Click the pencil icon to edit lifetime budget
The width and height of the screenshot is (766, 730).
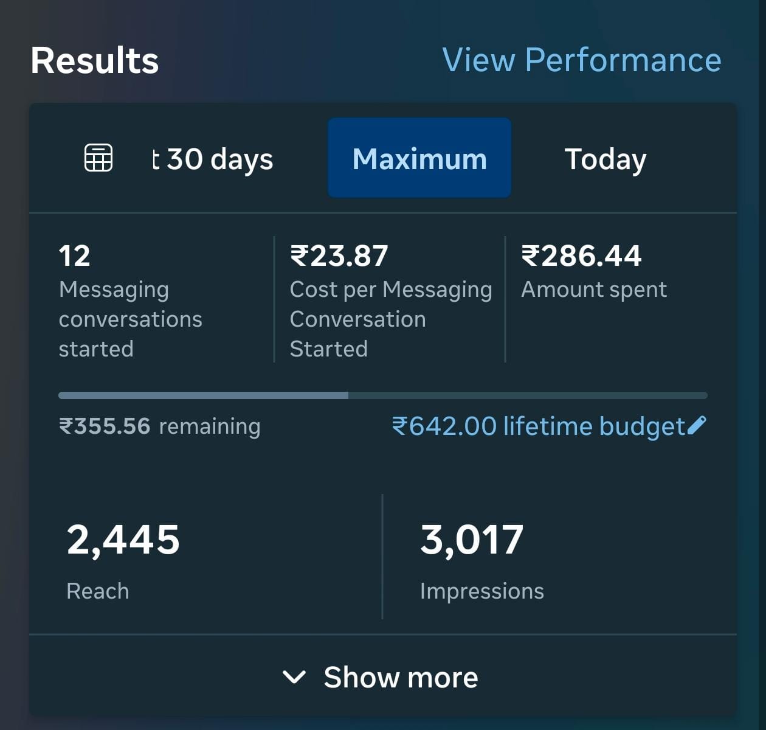[x=697, y=425]
